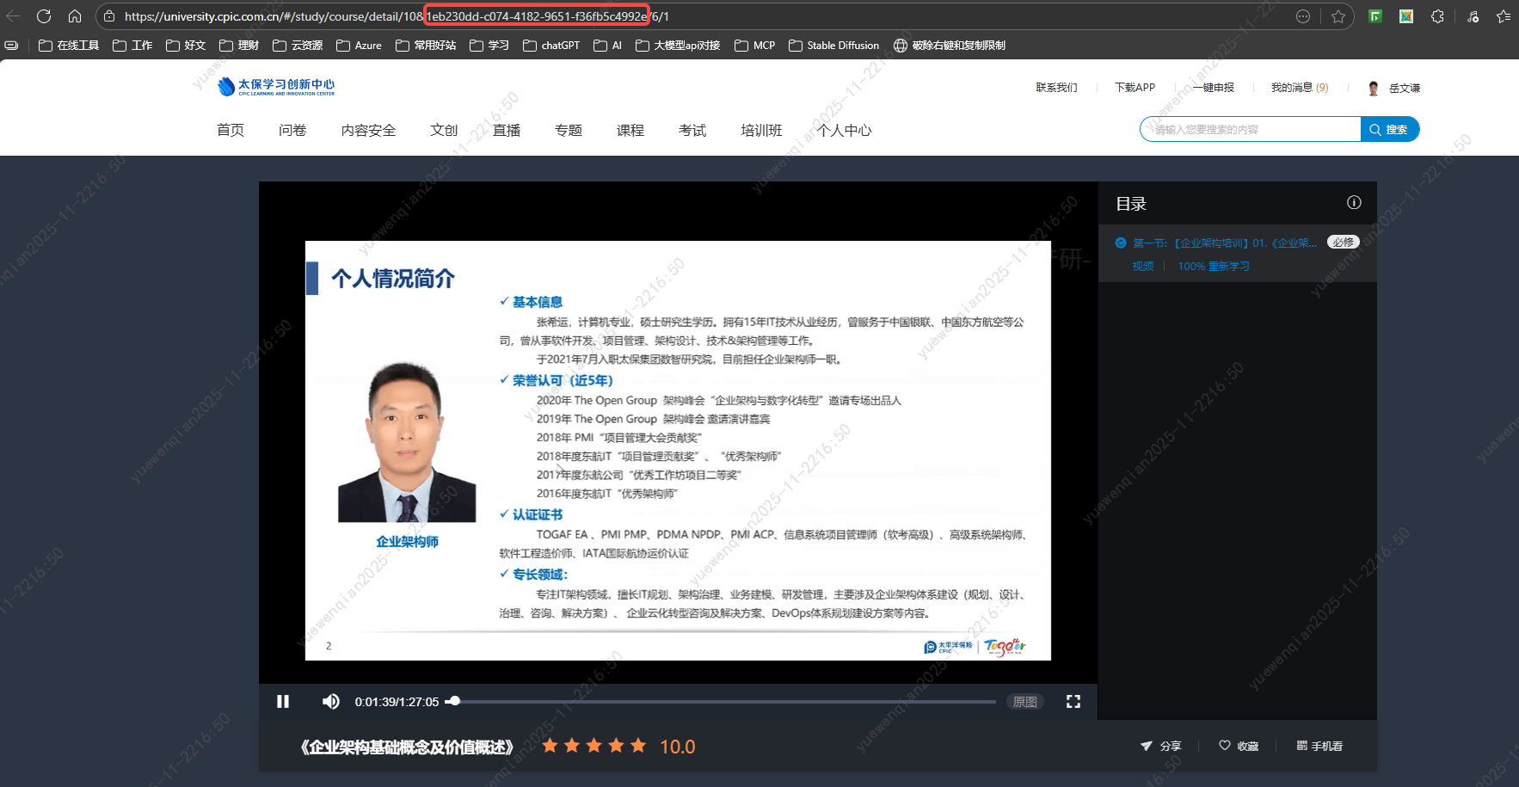
Task: Toggle 原图 quality on the player
Action: (x=1025, y=701)
